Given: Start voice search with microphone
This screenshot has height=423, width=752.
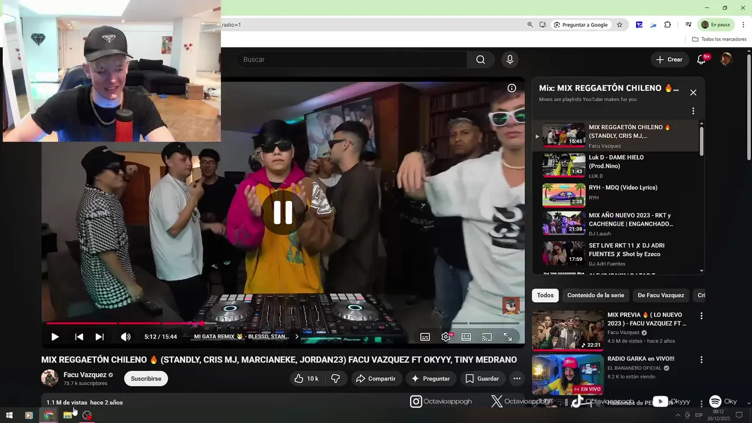Looking at the screenshot, I should click(x=509, y=59).
